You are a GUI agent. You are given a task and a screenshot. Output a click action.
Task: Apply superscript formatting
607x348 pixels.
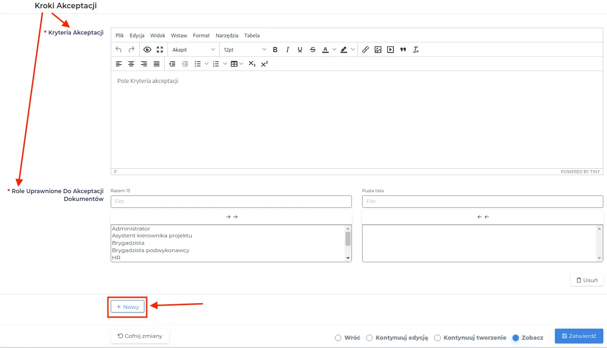264,64
